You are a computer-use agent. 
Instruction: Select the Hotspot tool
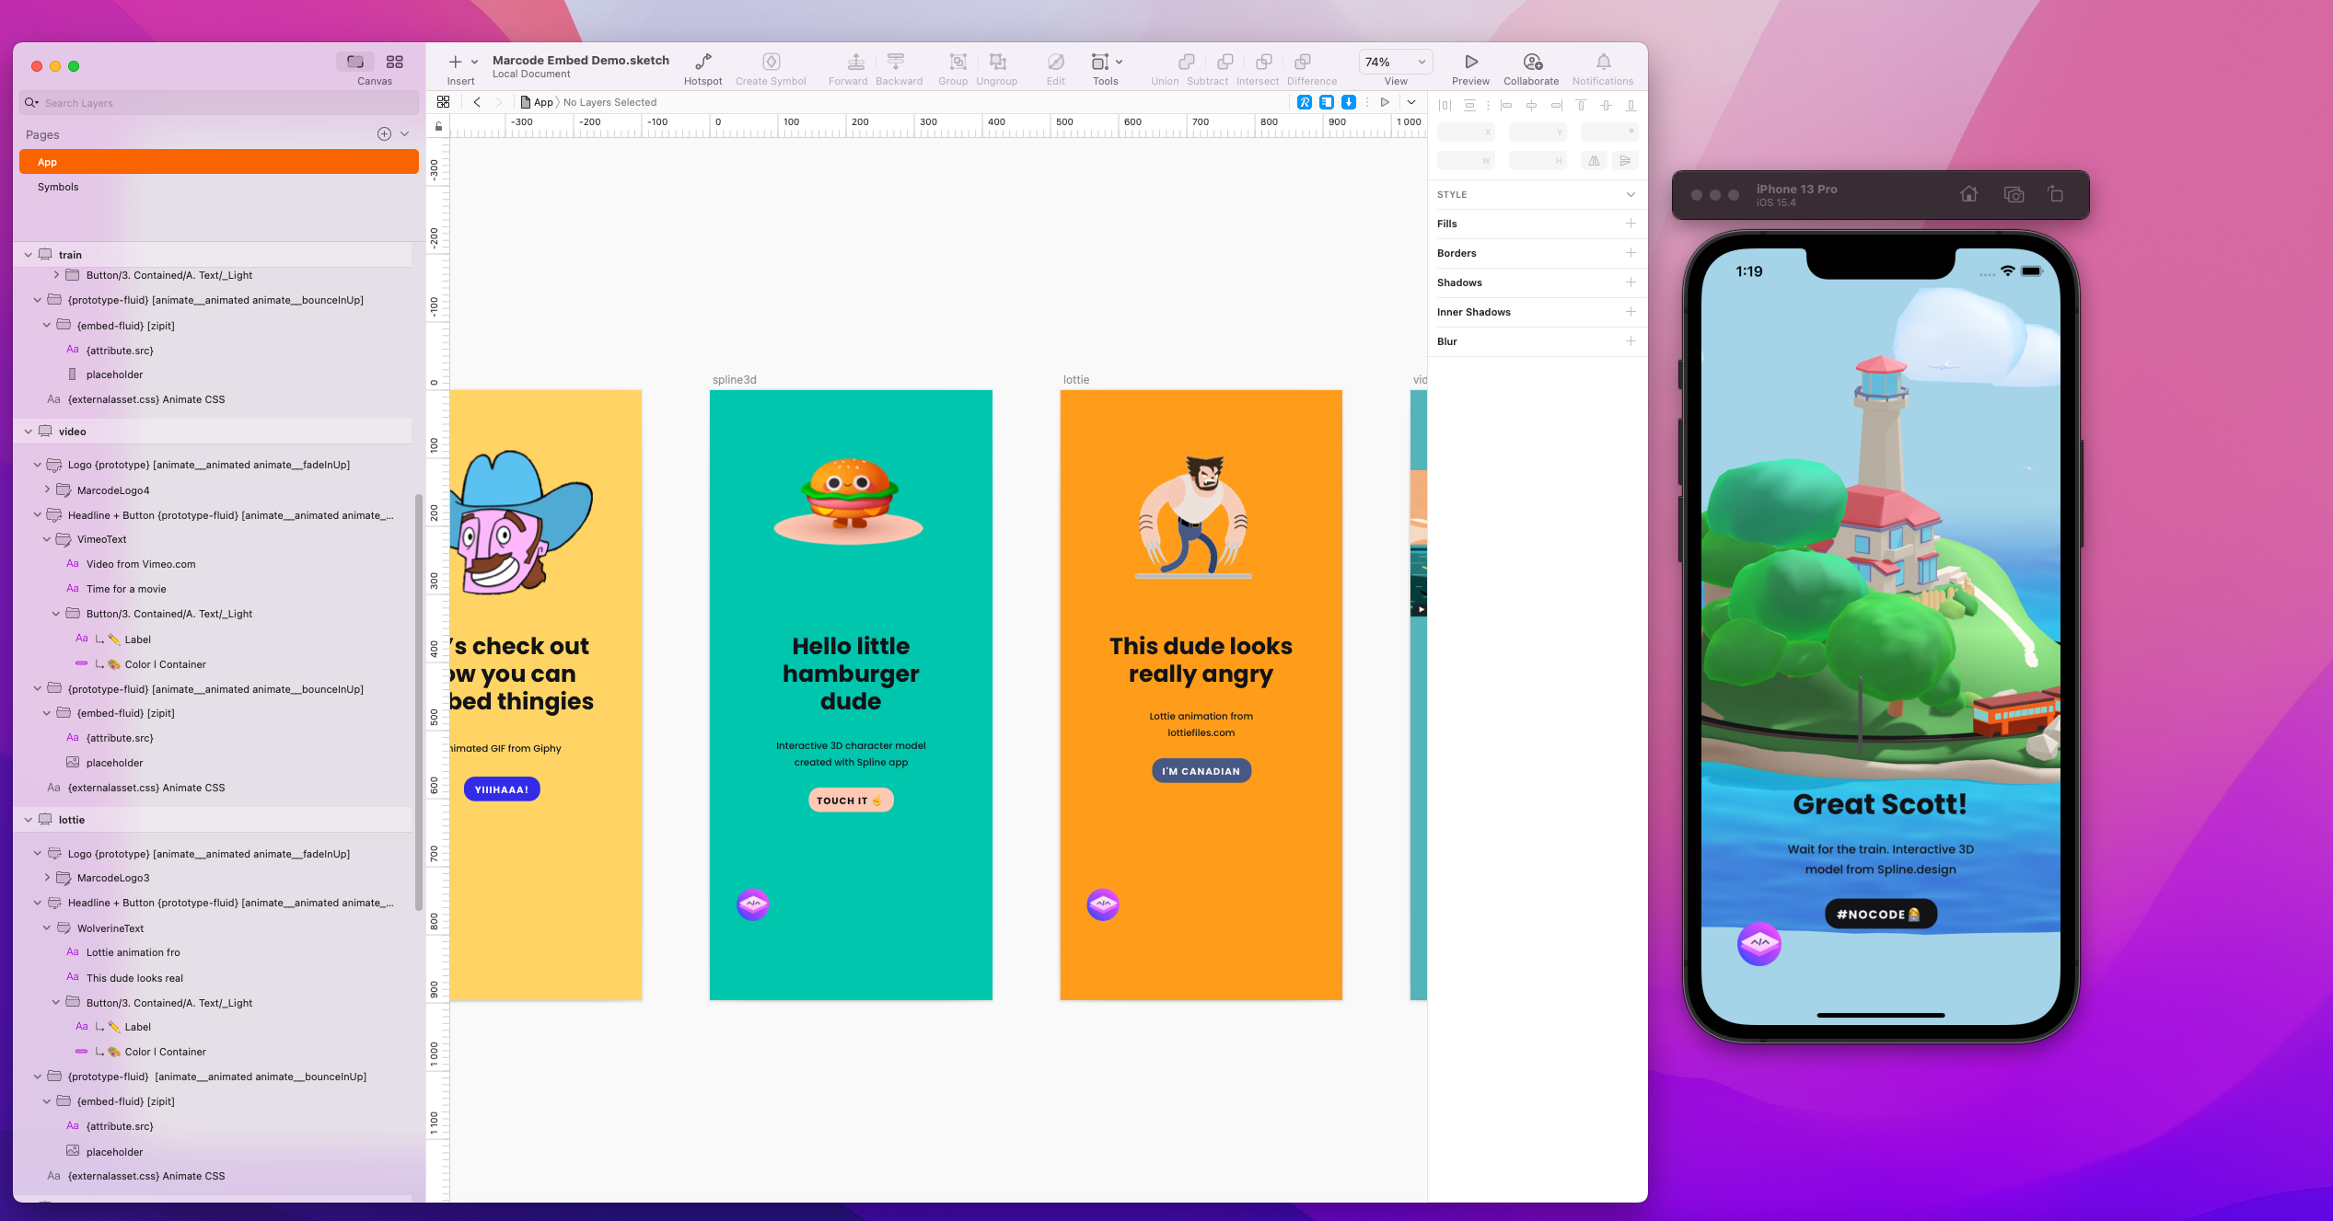(x=702, y=62)
